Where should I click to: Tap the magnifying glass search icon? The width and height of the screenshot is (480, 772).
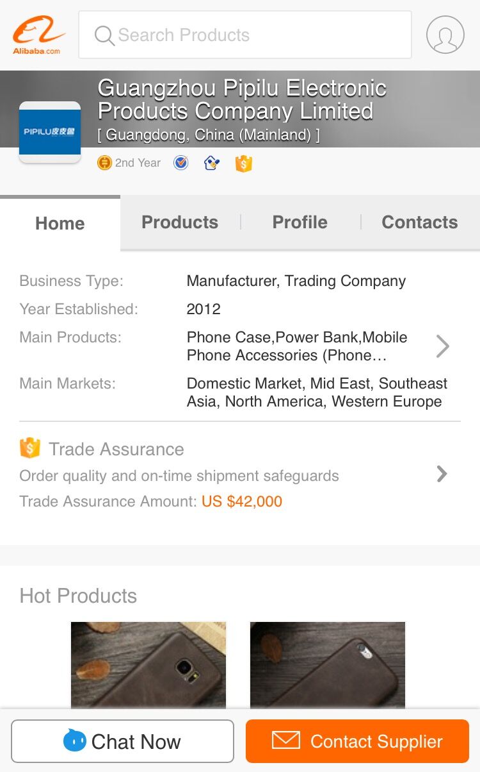[104, 35]
